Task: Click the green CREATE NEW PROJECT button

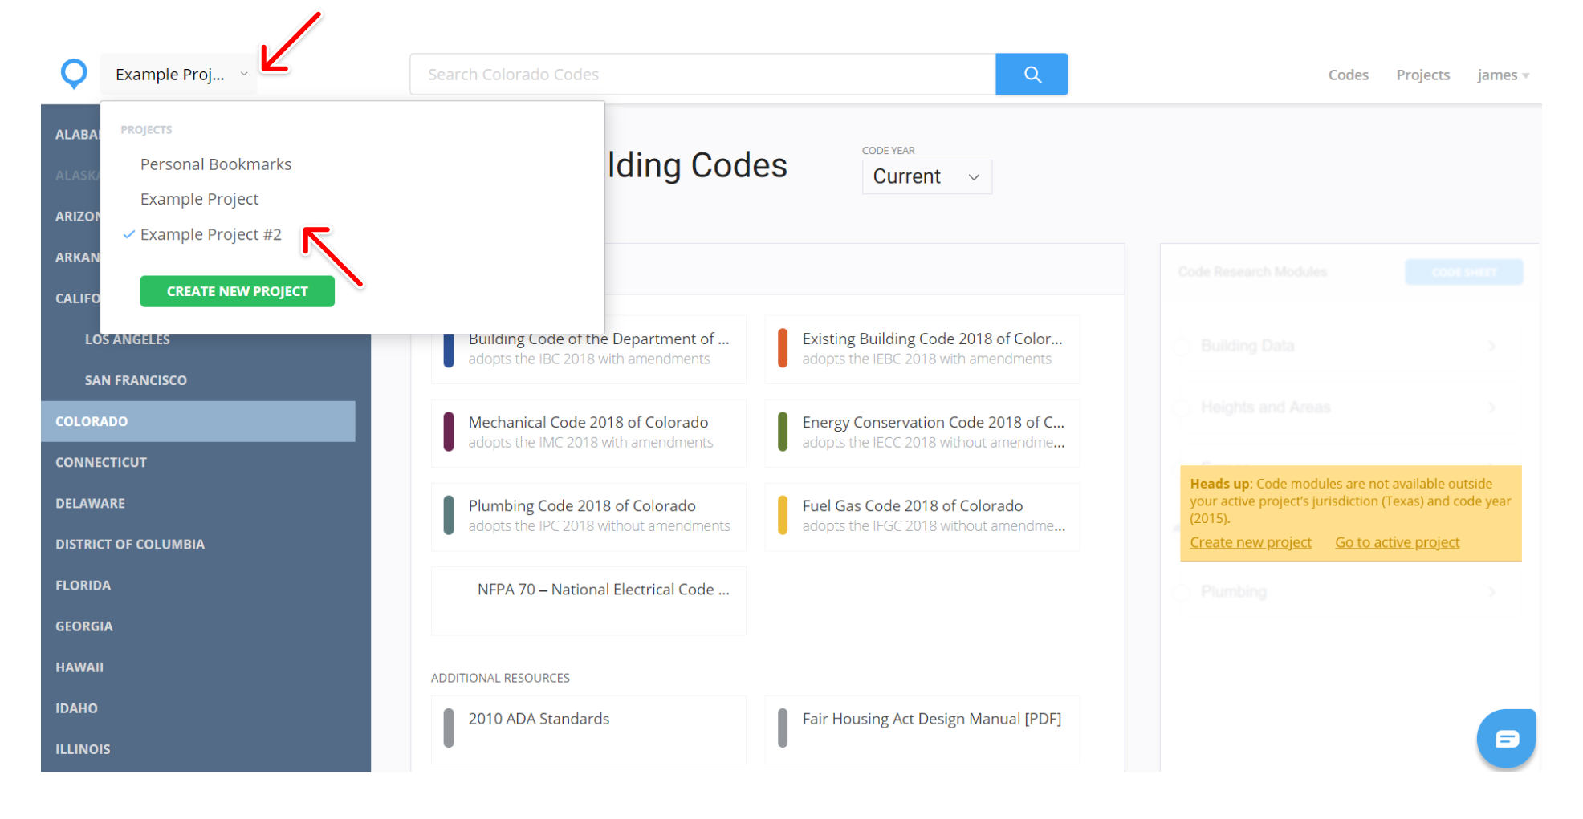Action: tap(237, 290)
